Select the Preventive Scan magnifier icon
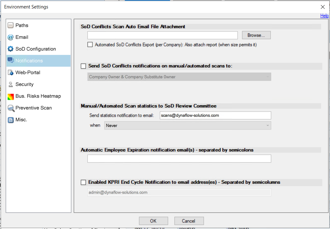The height and width of the screenshot is (229, 330). tap(11, 108)
